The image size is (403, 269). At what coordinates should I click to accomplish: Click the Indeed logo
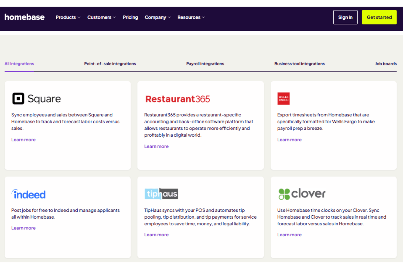28,194
